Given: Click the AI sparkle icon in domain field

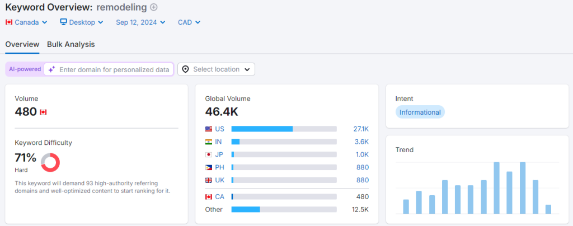Looking at the screenshot, I should click(x=51, y=69).
